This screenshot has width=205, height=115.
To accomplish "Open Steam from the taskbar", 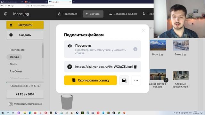I will [77, 113].
